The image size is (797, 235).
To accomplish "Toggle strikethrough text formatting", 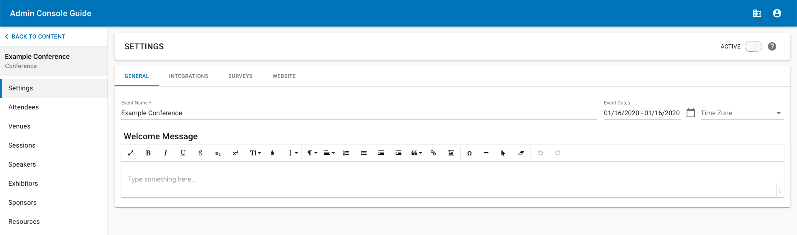I will click(200, 153).
